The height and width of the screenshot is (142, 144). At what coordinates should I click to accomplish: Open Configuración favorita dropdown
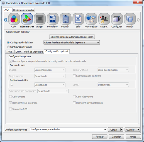click(x=68, y=129)
